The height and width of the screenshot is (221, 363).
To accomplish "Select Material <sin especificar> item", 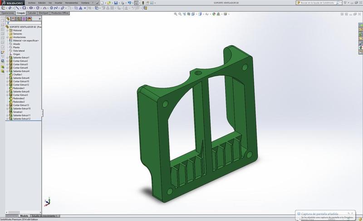I will pyautogui.click(x=26, y=40).
